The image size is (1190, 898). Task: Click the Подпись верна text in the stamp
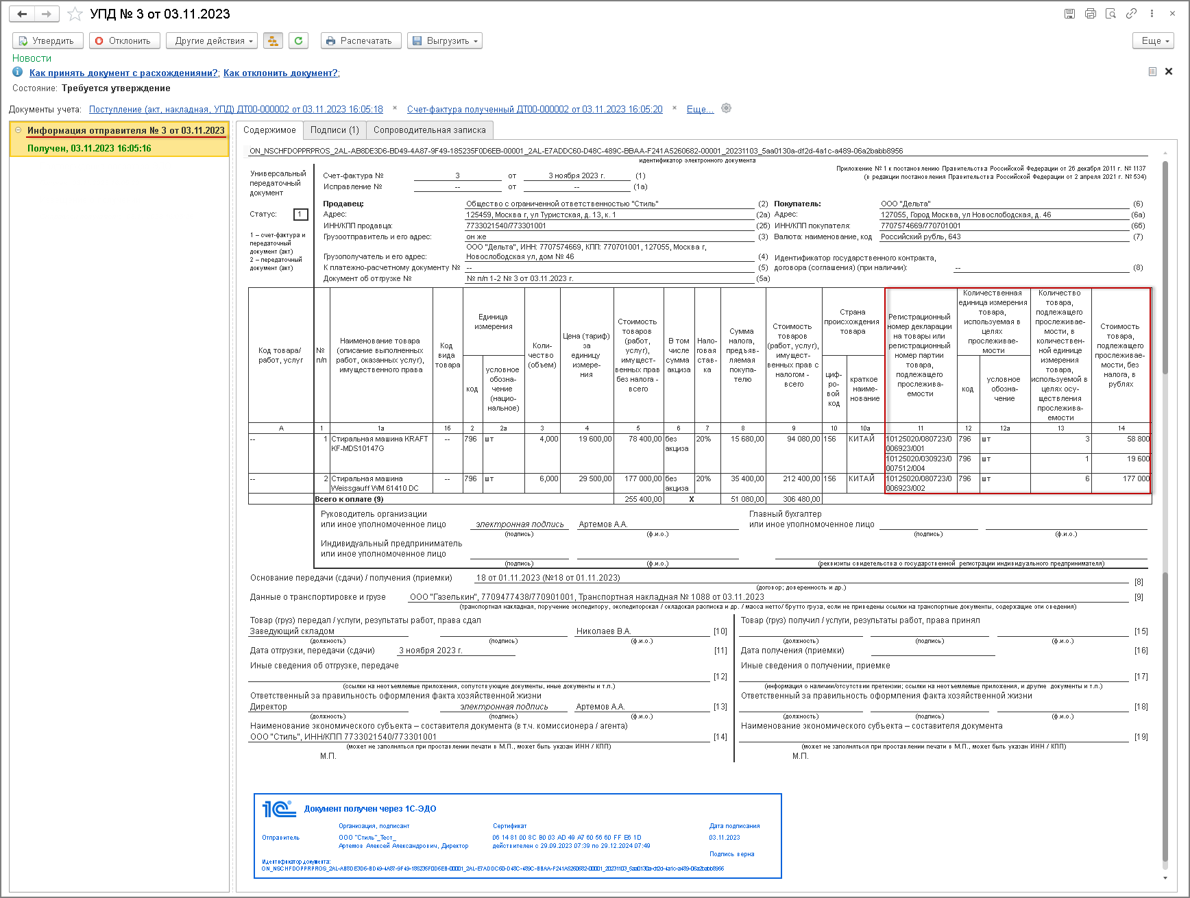[731, 854]
